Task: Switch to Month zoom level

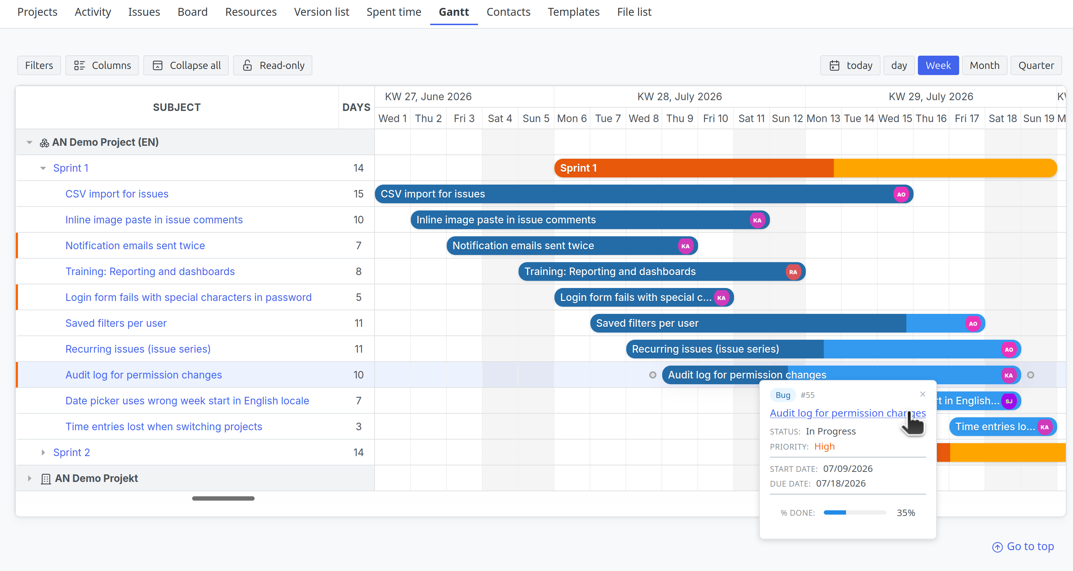Action: [984, 65]
